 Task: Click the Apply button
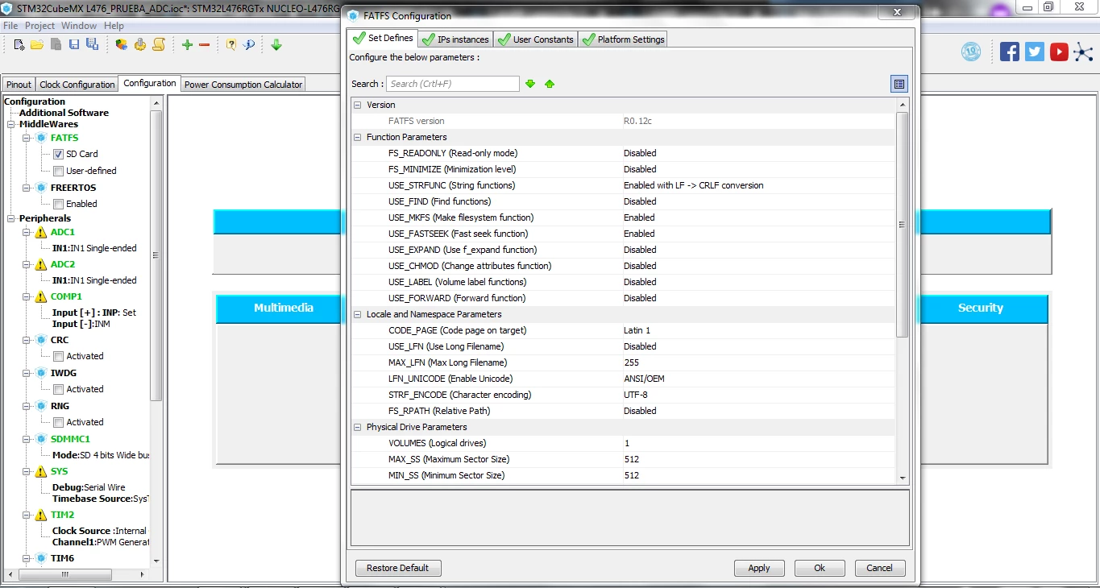click(759, 568)
